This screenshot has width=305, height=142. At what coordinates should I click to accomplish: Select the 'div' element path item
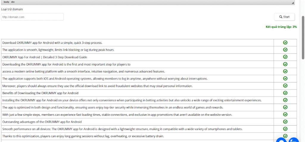13,2
